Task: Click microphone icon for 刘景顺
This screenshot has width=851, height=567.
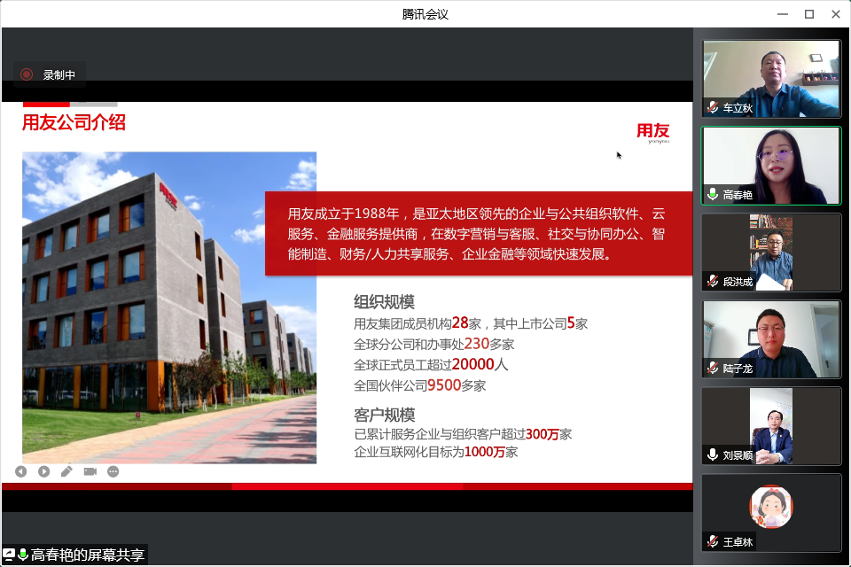Action: 713,454
